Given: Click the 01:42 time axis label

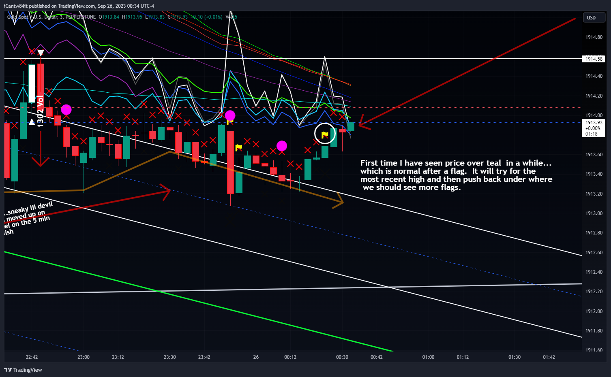Looking at the screenshot, I should point(549,357).
